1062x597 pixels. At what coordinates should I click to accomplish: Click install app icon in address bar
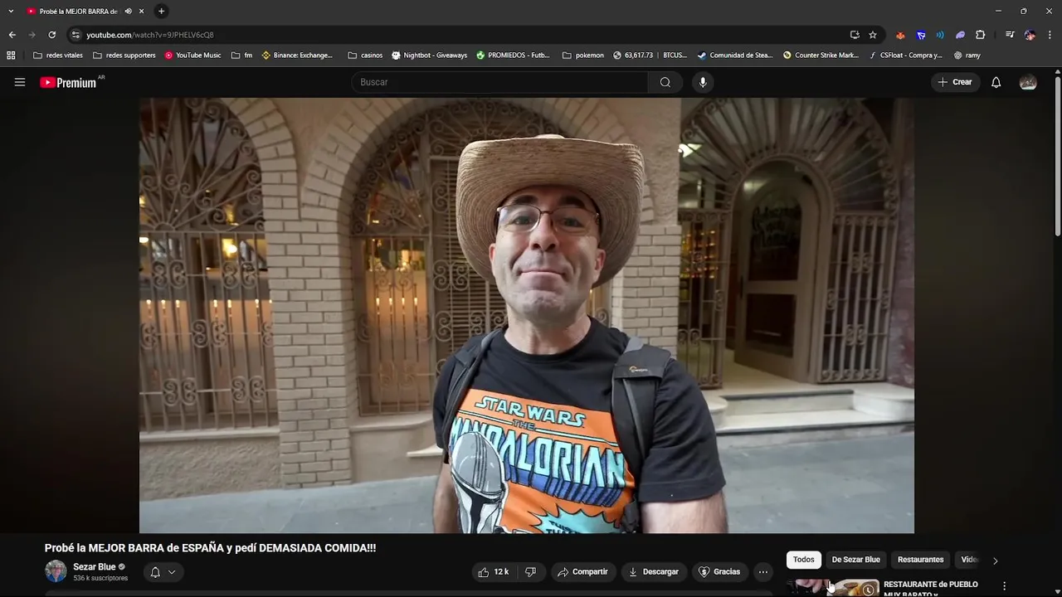pyautogui.click(x=855, y=35)
